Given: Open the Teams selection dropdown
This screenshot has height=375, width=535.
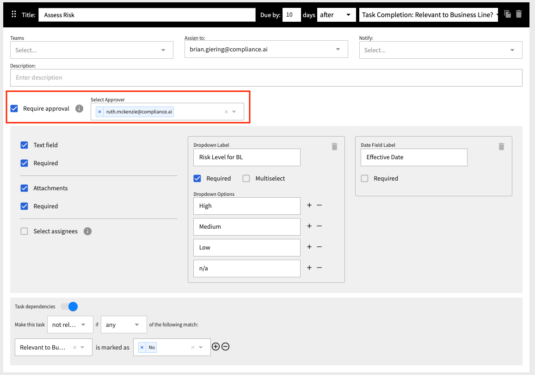Looking at the screenshot, I should coord(163,50).
